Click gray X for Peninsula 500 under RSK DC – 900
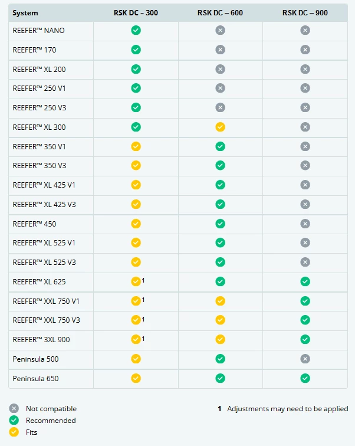 tap(305, 359)
